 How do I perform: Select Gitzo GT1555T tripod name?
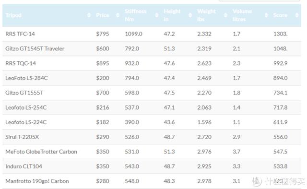click(x=24, y=93)
